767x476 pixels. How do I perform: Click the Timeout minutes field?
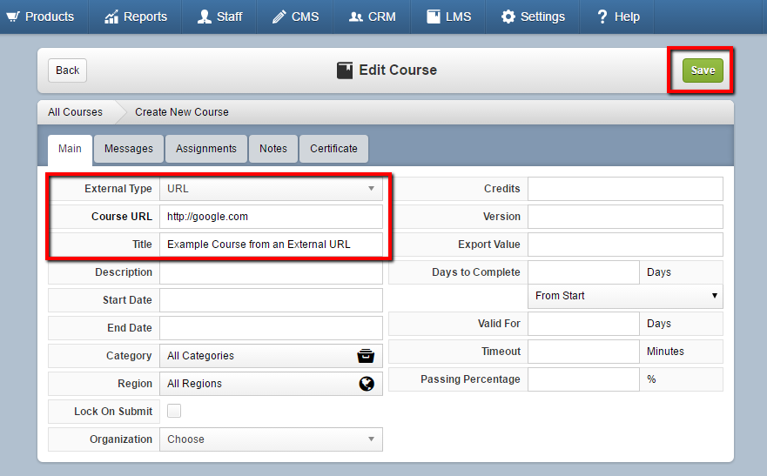tap(583, 352)
